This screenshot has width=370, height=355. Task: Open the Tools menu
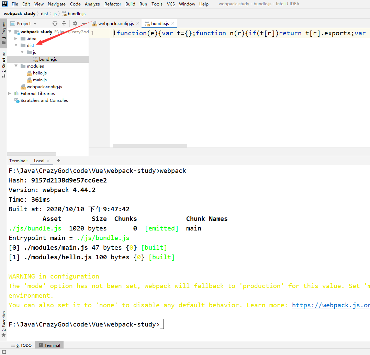pos(157,4)
